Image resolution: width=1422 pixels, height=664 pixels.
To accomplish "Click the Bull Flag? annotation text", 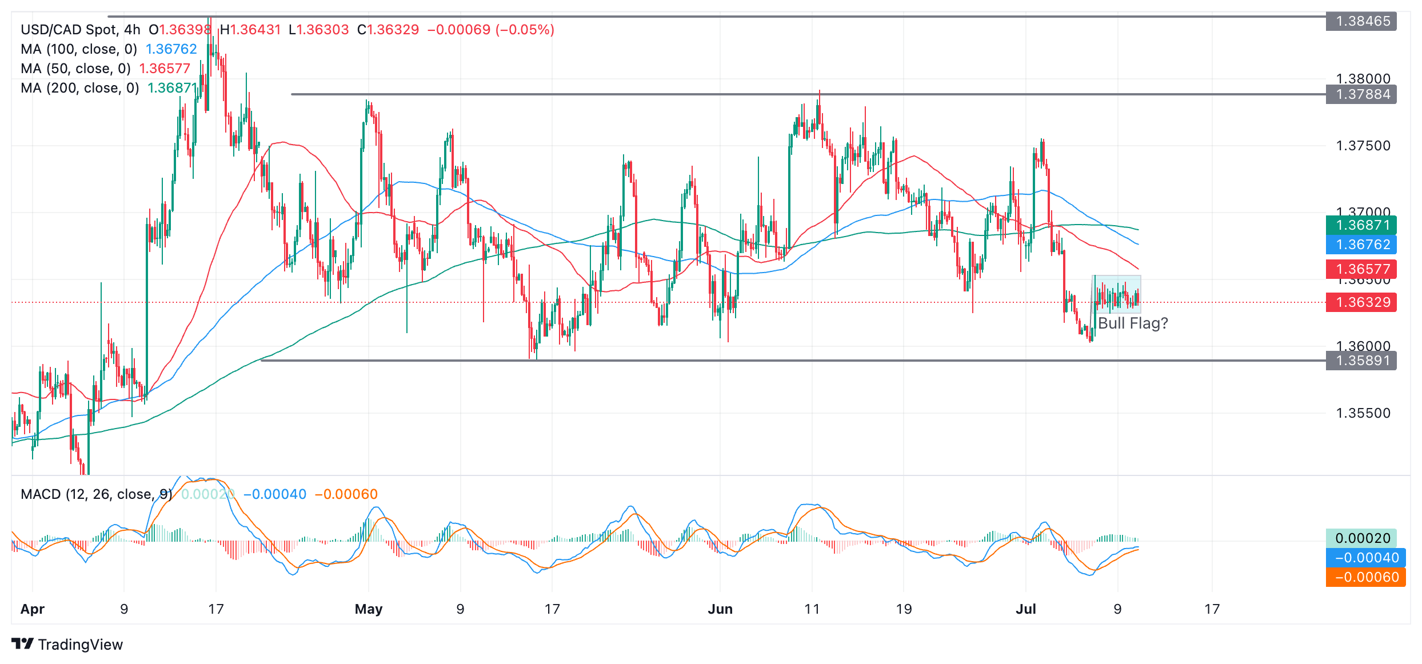I will [1133, 323].
